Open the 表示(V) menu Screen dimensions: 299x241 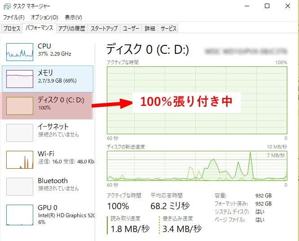[73, 18]
